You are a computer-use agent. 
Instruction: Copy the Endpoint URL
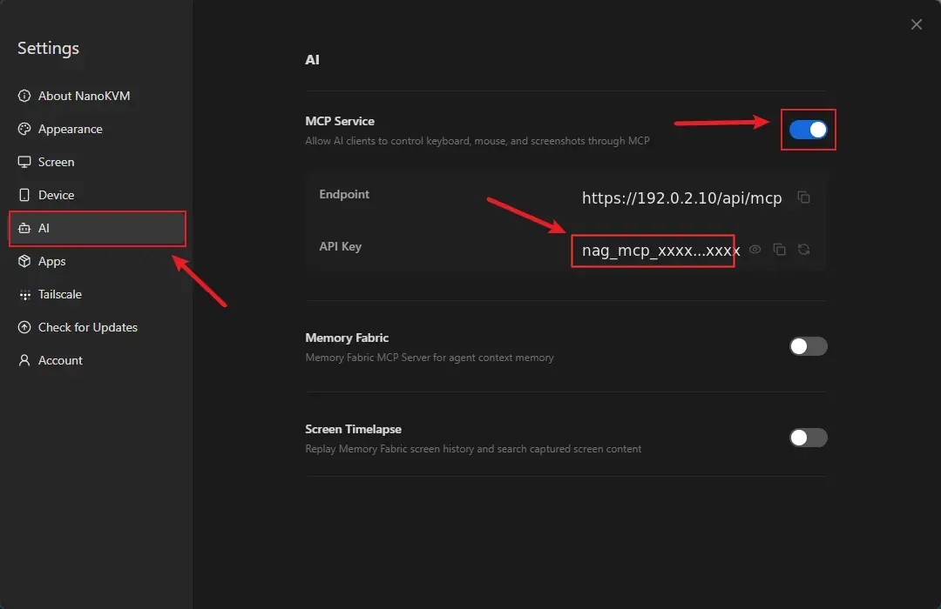803,197
